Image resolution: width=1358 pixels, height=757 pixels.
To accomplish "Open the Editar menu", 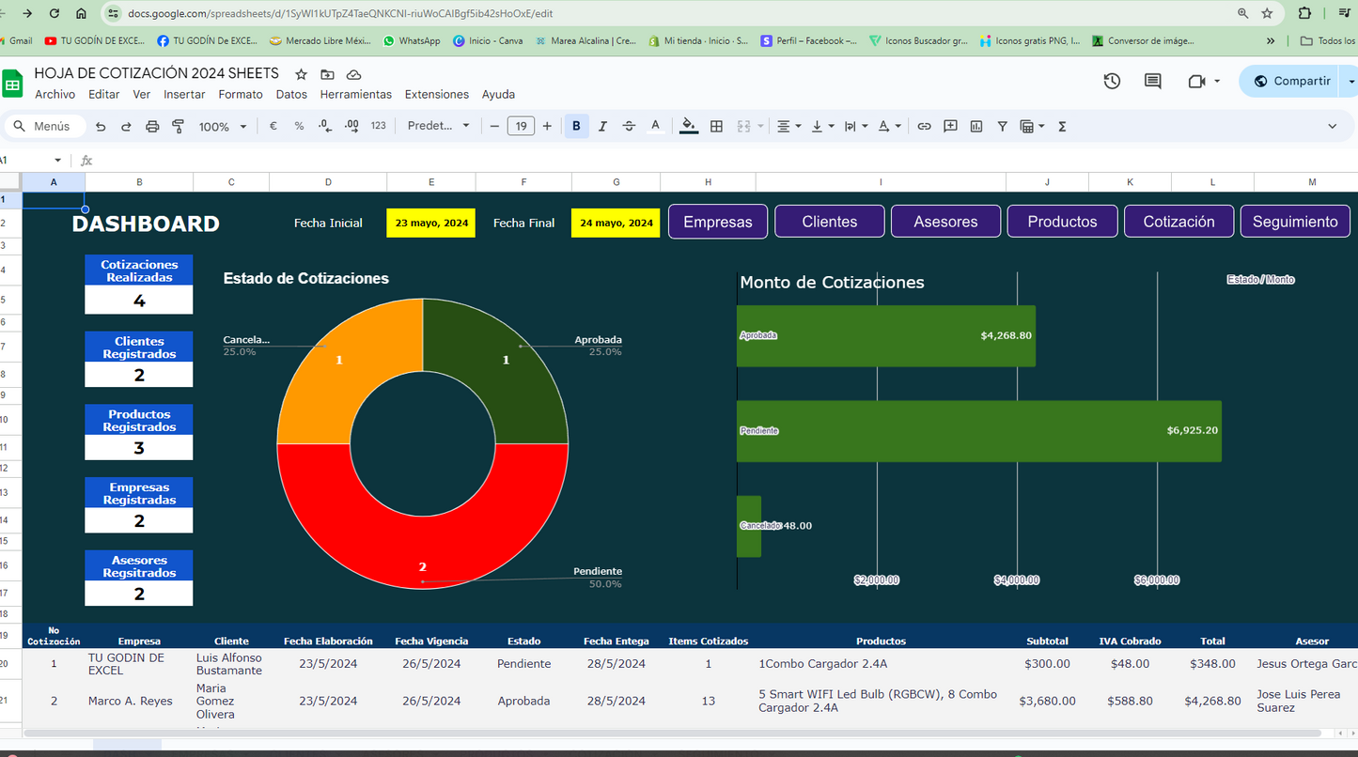I will (x=104, y=94).
